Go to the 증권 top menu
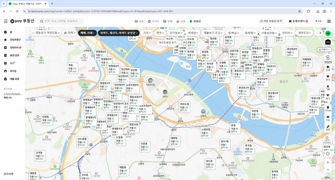This screenshot has height=180, width=335. 181,21
